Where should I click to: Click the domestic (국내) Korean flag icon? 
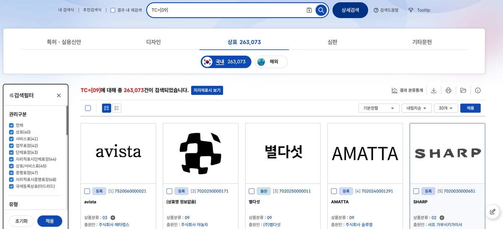coord(207,62)
